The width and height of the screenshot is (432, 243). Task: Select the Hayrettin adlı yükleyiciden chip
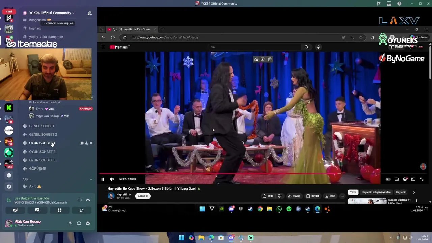[x=376, y=192]
